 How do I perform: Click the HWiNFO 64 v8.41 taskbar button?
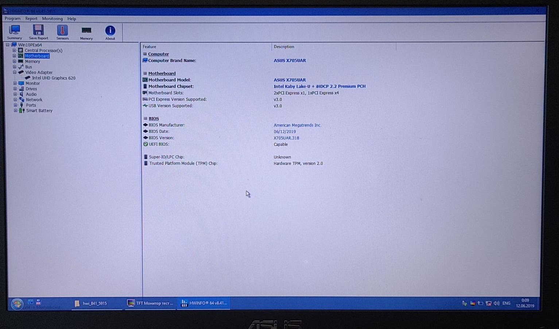204,303
